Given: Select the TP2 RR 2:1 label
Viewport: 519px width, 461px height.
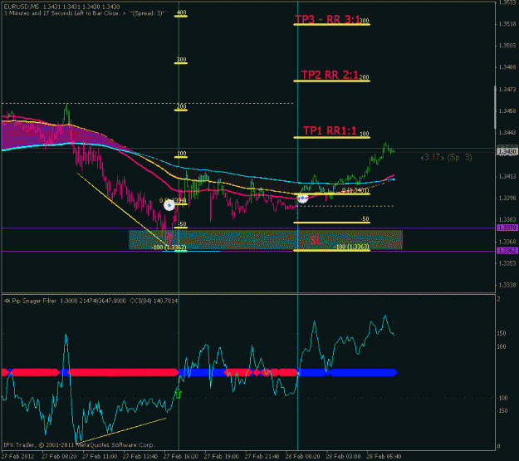Looking at the screenshot, I should tap(330, 76).
